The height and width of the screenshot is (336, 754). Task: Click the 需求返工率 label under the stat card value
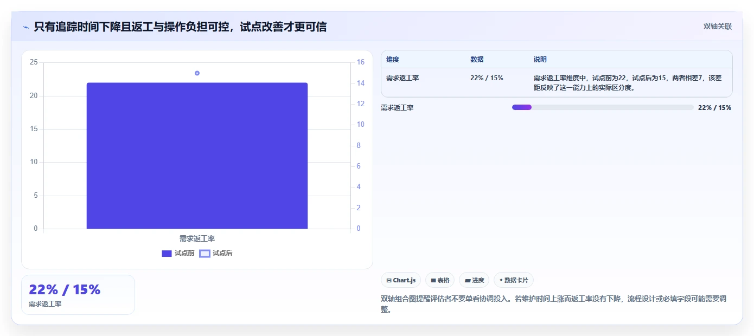click(x=45, y=304)
